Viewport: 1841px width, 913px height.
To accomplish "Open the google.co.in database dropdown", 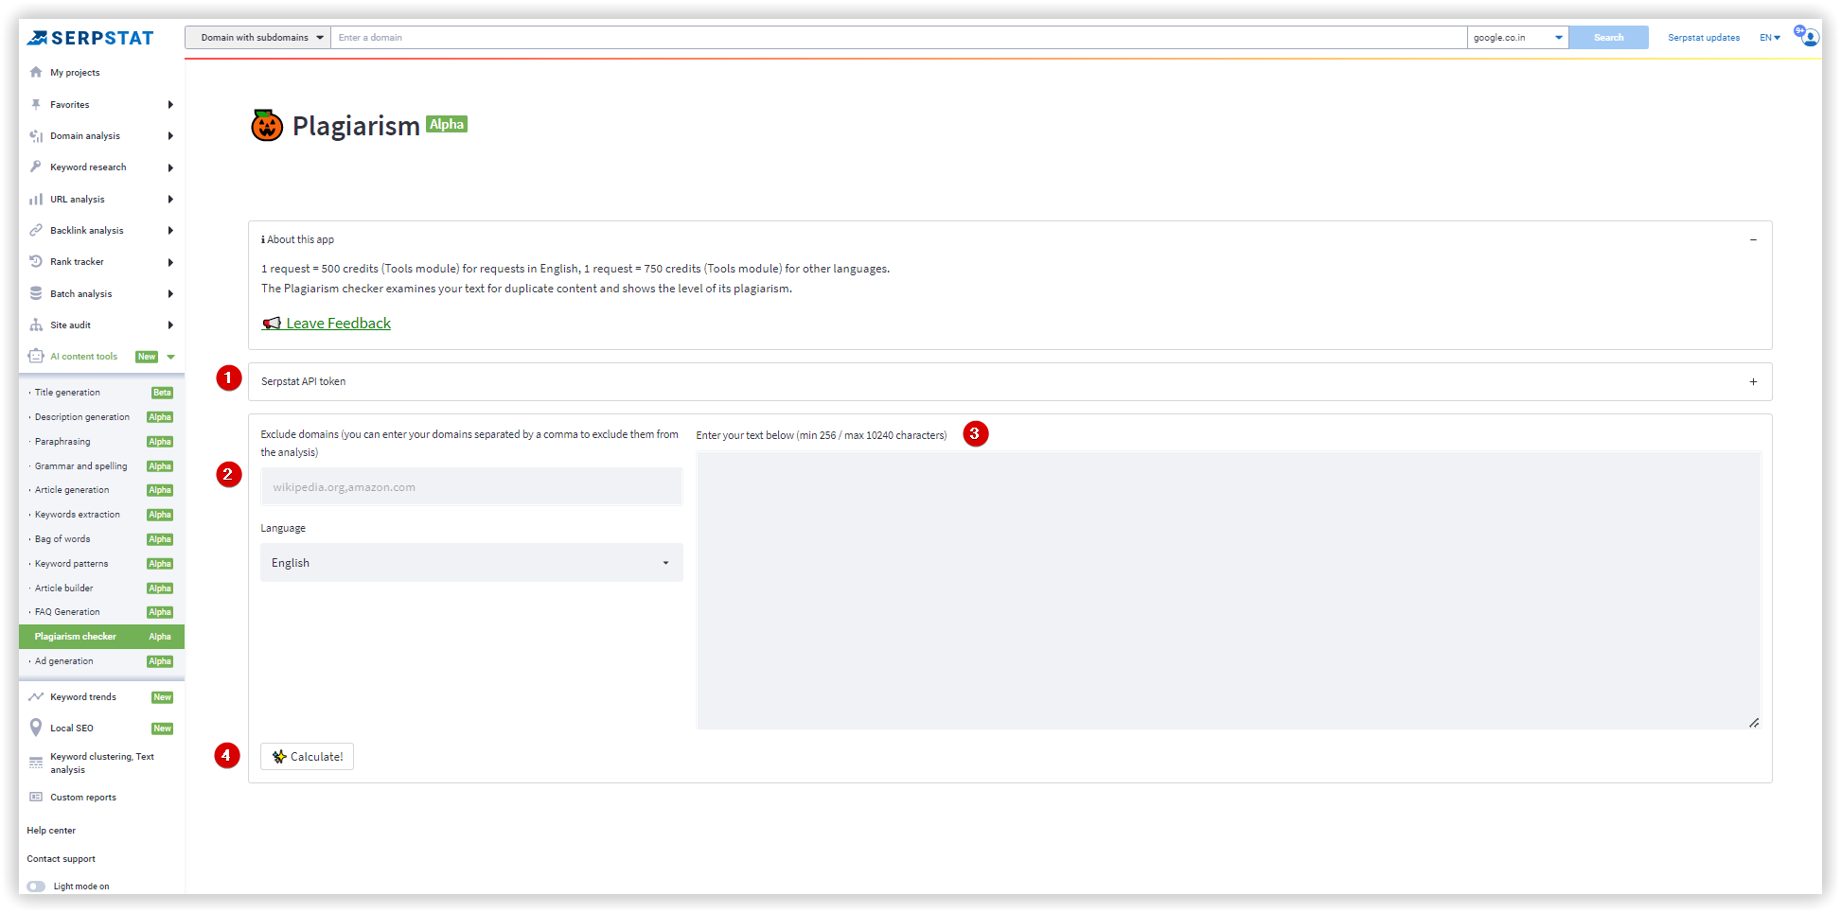I will point(1517,38).
